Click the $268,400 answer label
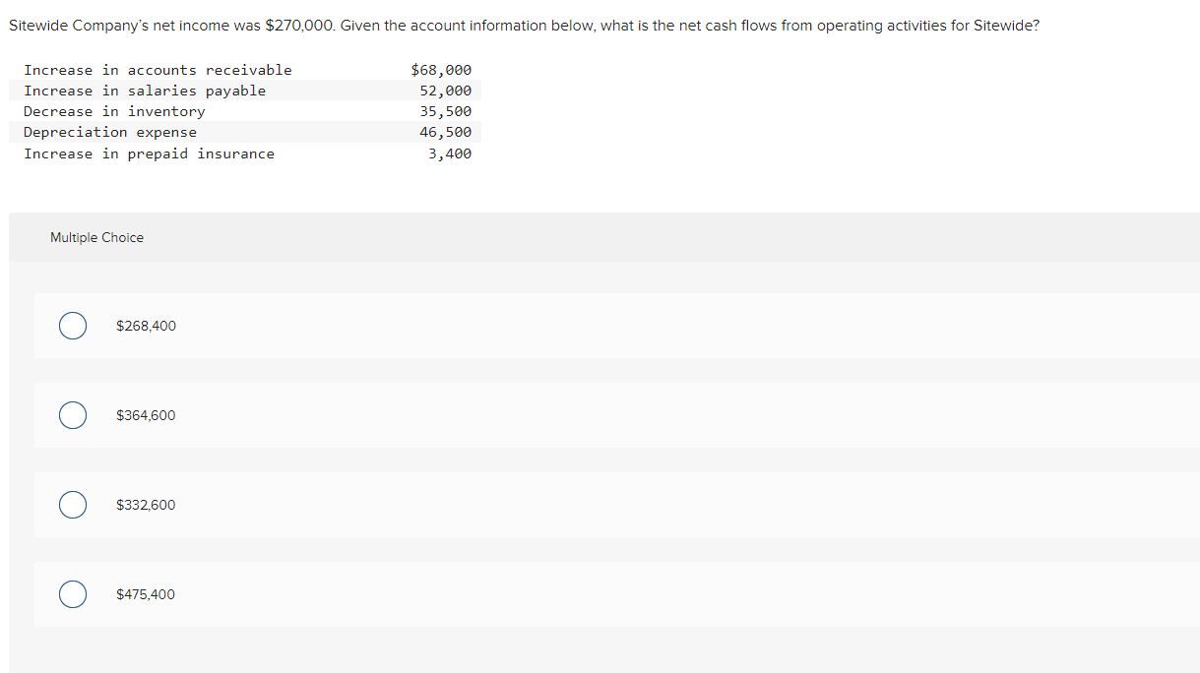Viewport: 1200px width, 673px height. pyautogui.click(x=146, y=326)
